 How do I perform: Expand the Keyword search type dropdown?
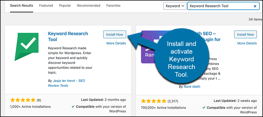click(x=175, y=6)
